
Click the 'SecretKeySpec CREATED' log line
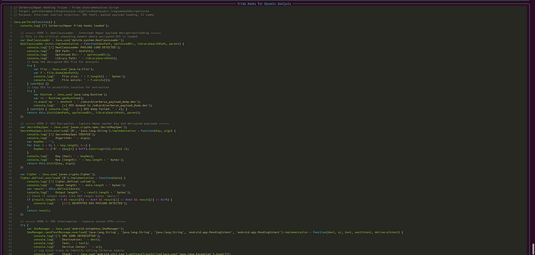[61, 134]
